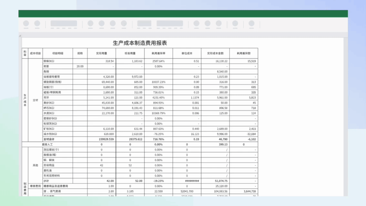The width and height of the screenshot is (366, 206).
Task: Select the 耗用差异额 header cell
Action: click(x=244, y=53)
